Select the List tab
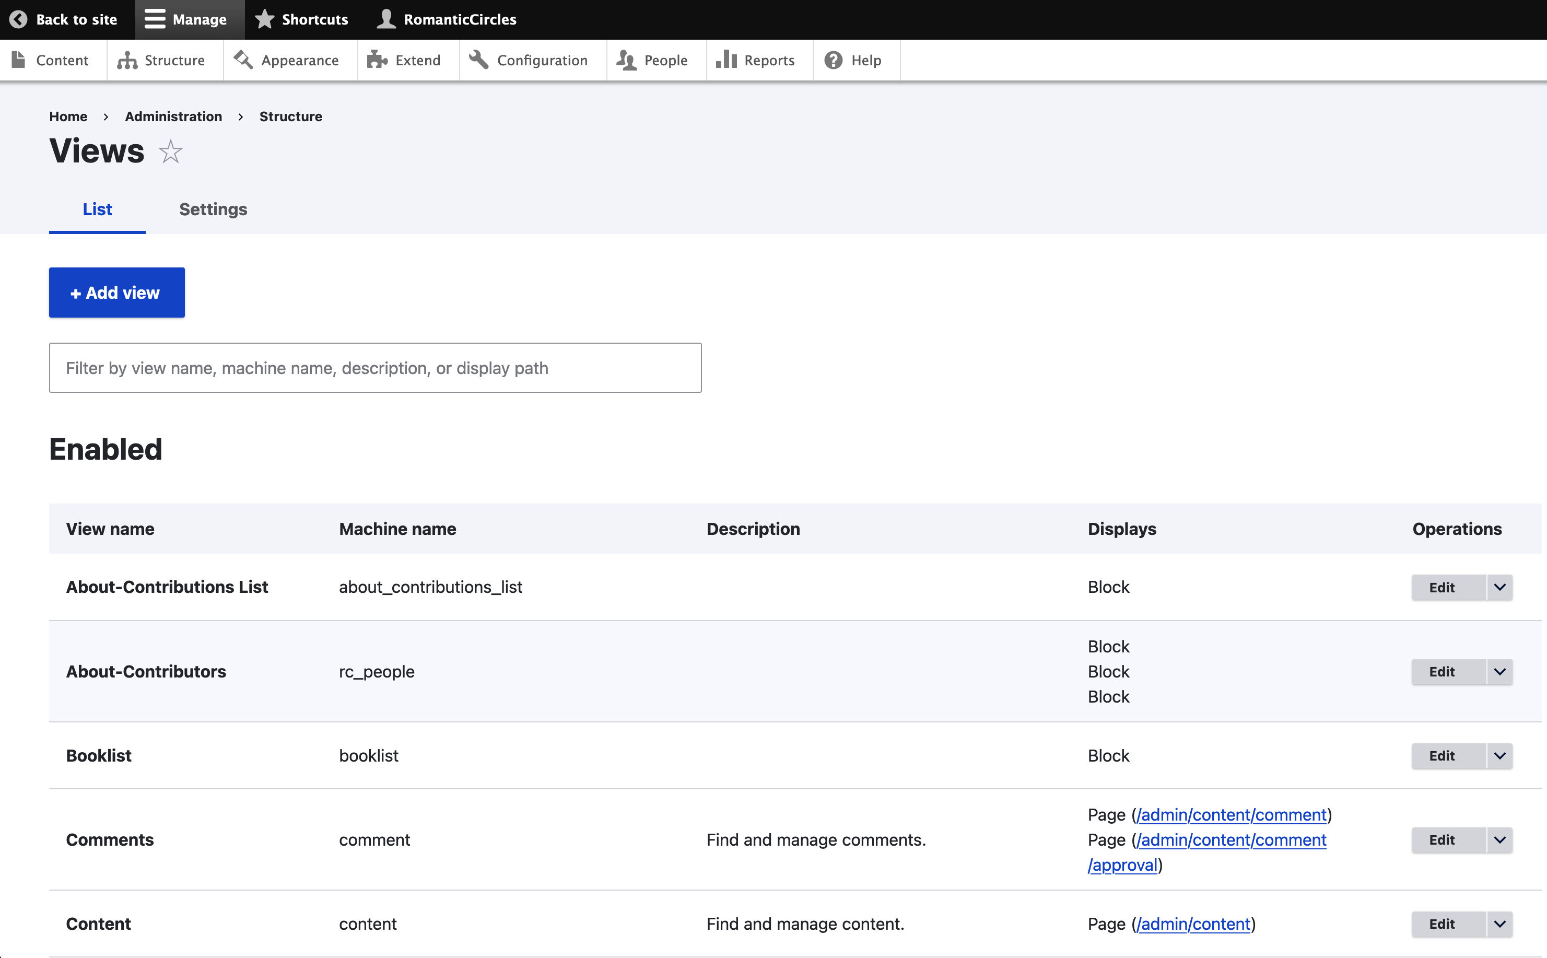The image size is (1547, 958). point(97,209)
